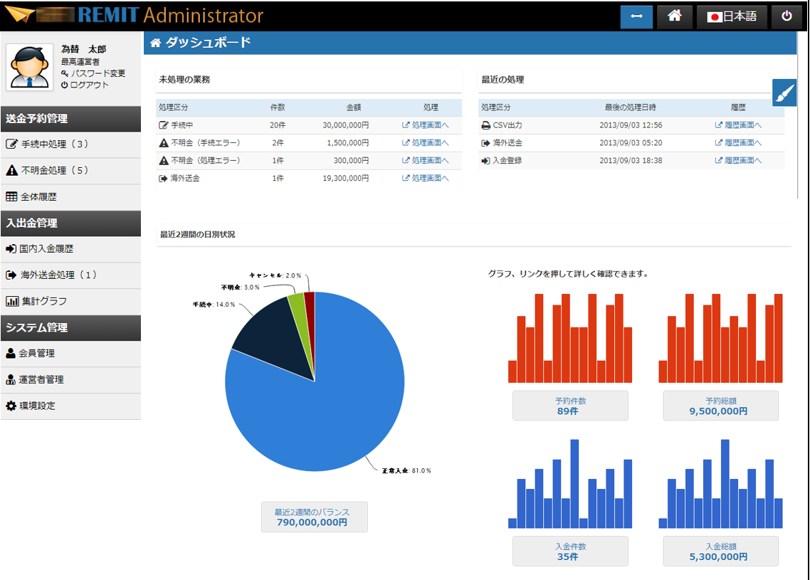This screenshot has width=810, height=580.
Task: Click the 予約件数 89件 button
Action: pos(570,406)
